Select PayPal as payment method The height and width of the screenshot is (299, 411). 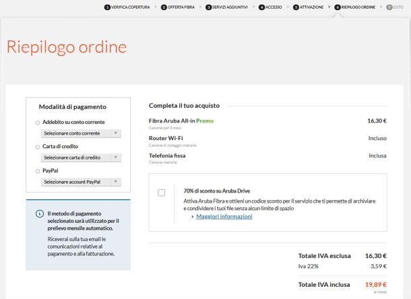(x=38, y=171)
